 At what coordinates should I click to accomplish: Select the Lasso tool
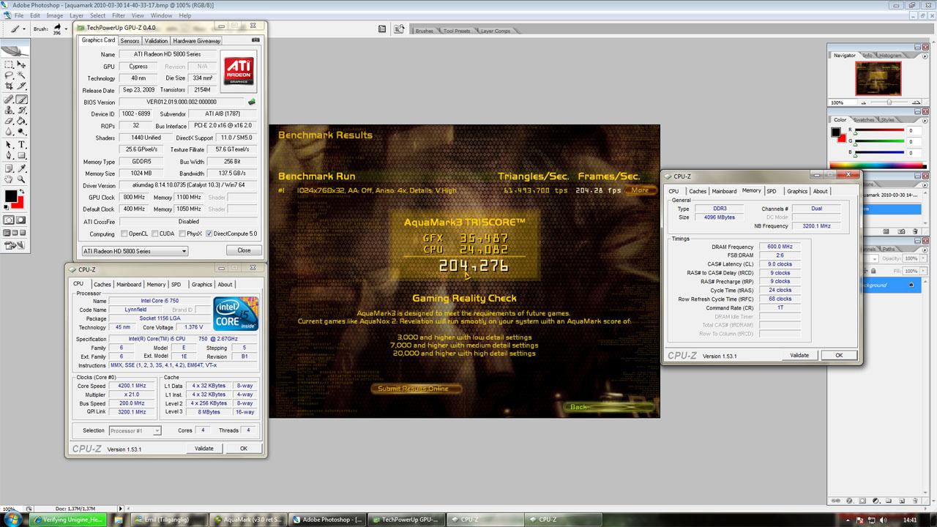pos(9,75)
